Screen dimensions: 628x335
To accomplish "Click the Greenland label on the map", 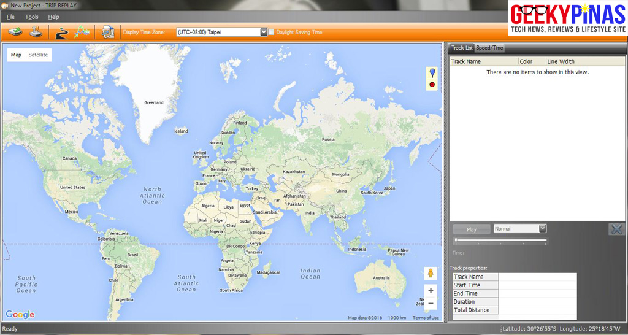I will coord(154,102).
